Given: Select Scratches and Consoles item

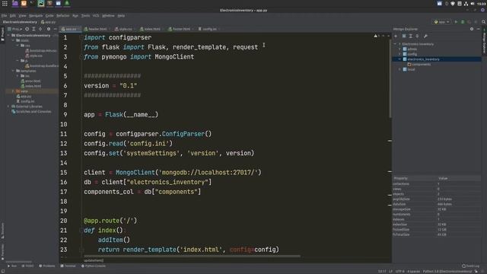Looking at the screenshot, I should pos(31,111).
